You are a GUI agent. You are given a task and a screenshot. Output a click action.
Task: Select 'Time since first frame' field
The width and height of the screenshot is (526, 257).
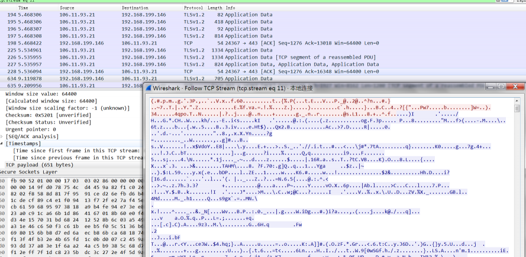point(76,150)
